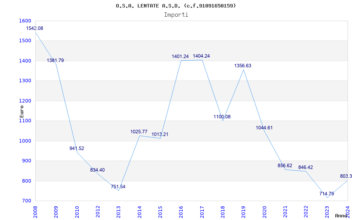Click the 941.52 data label

point(77,148)
